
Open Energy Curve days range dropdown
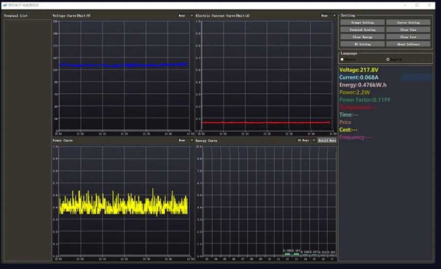coord(306,140)
